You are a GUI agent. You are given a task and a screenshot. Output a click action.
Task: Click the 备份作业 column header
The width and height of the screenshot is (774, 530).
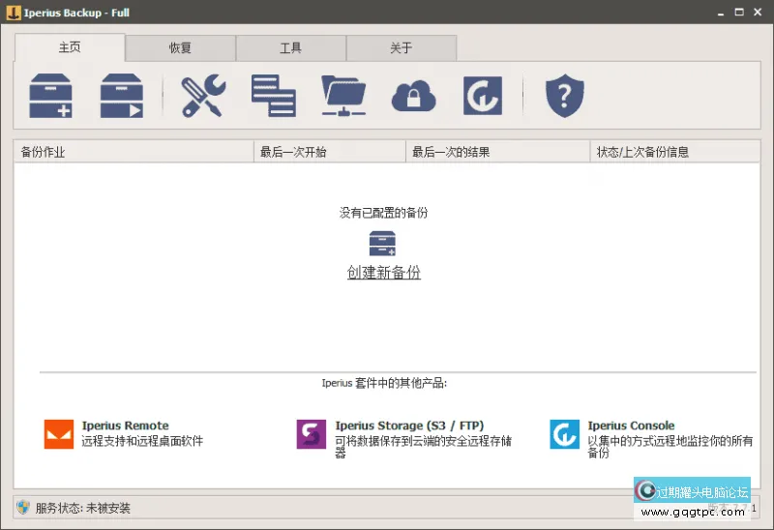coord(134,152)
